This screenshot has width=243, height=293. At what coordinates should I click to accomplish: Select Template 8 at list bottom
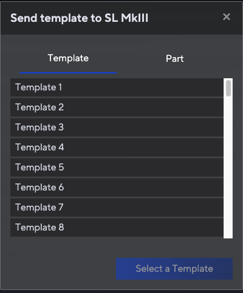pos(117,227)
